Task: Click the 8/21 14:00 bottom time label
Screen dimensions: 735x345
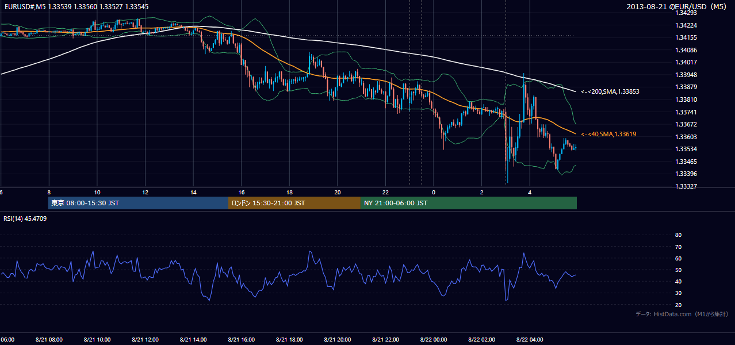Action: click(x=193, y=340)
